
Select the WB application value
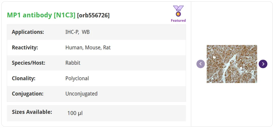pyautogui.click(x=86, y=32)
